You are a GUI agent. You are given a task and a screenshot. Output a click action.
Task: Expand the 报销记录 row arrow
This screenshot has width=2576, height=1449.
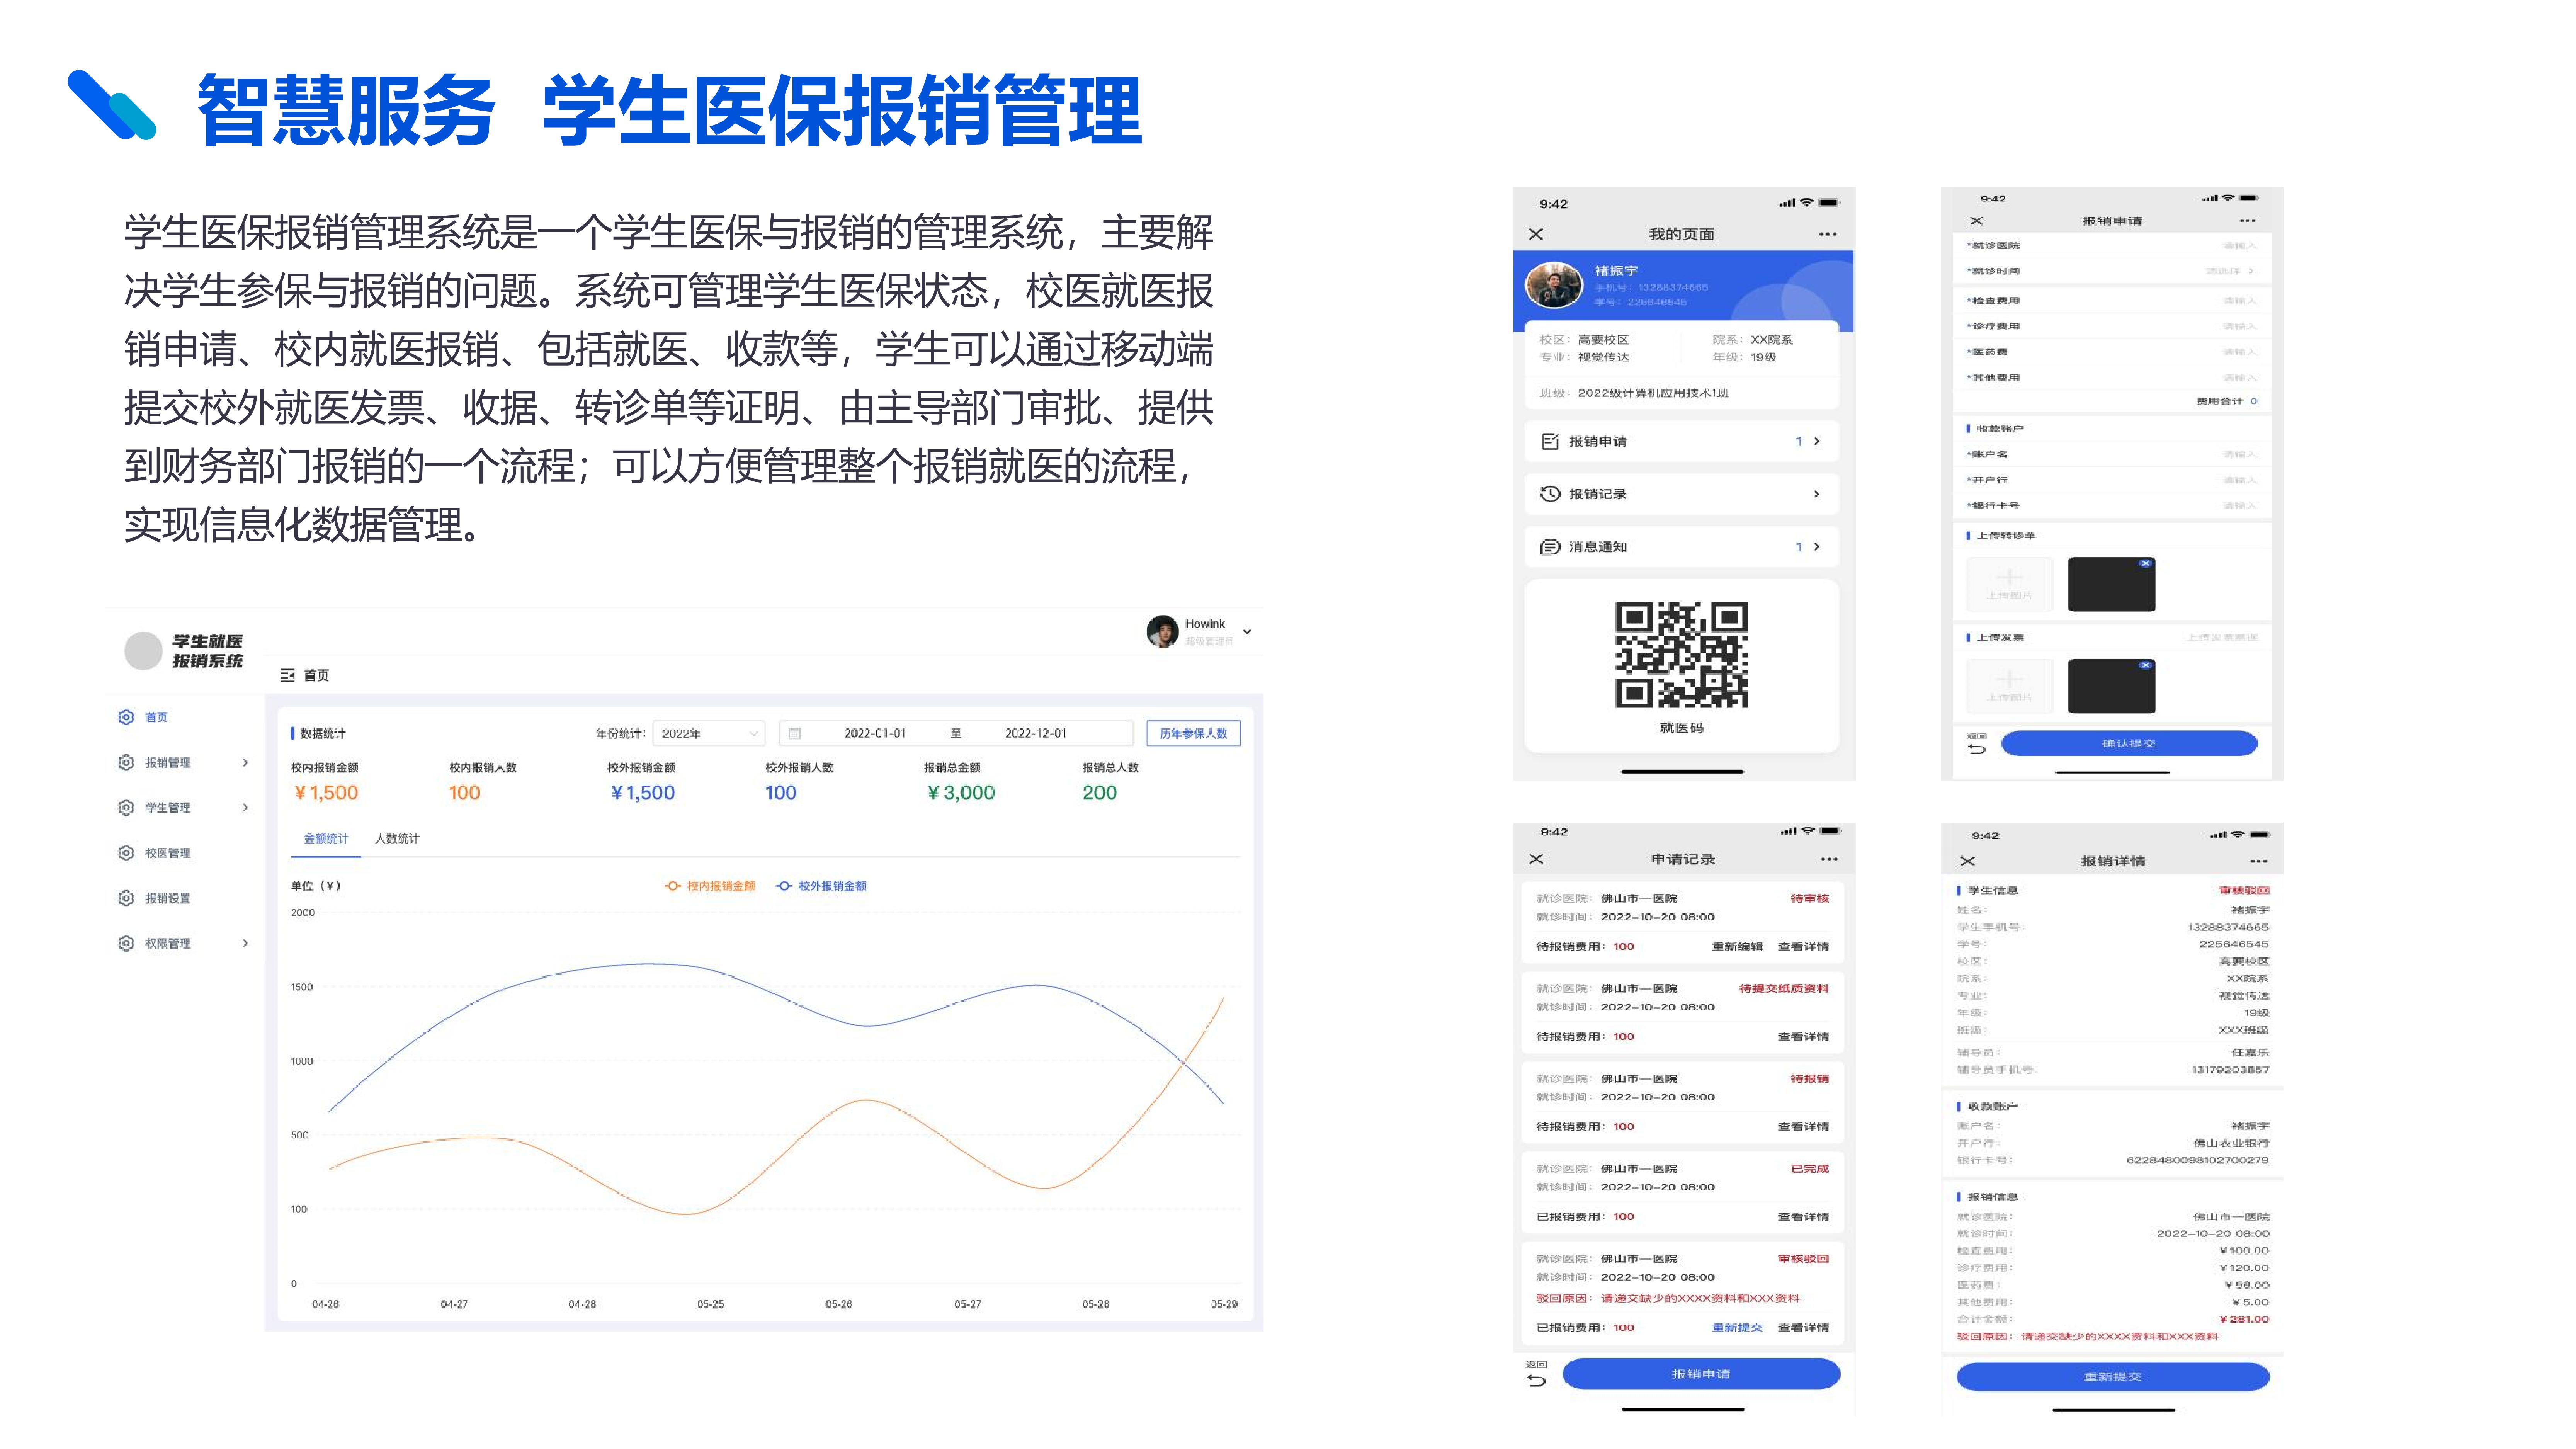pos(1817,494)
